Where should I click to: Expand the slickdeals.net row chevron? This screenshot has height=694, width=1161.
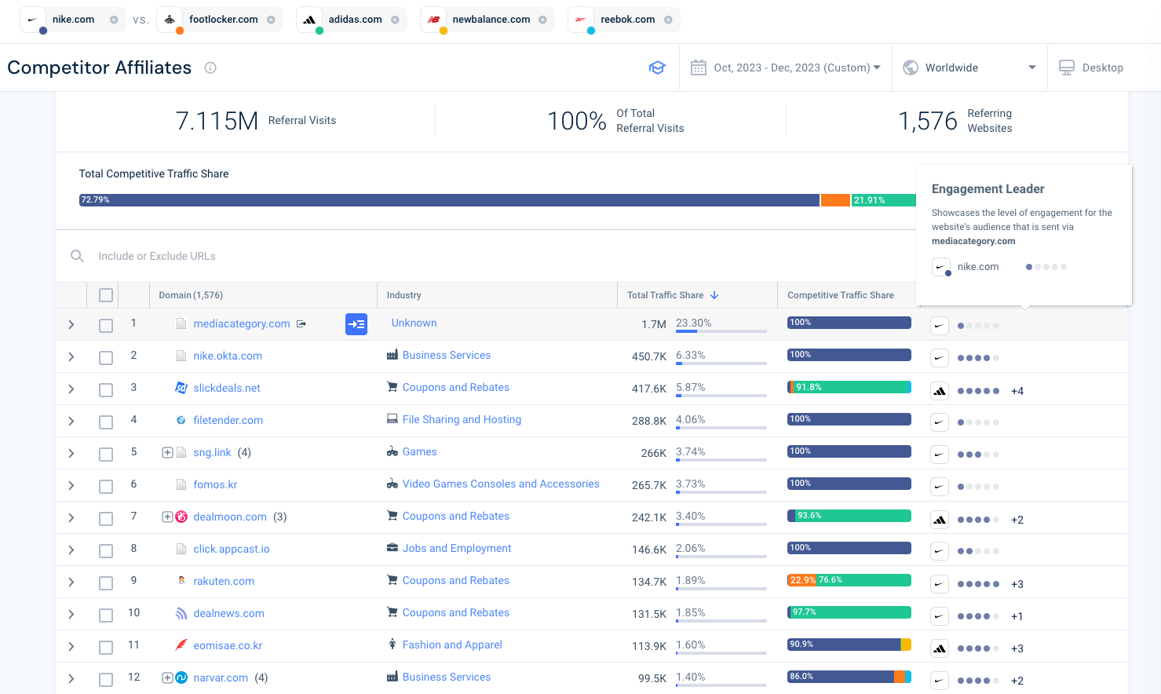tap(71, 389)
